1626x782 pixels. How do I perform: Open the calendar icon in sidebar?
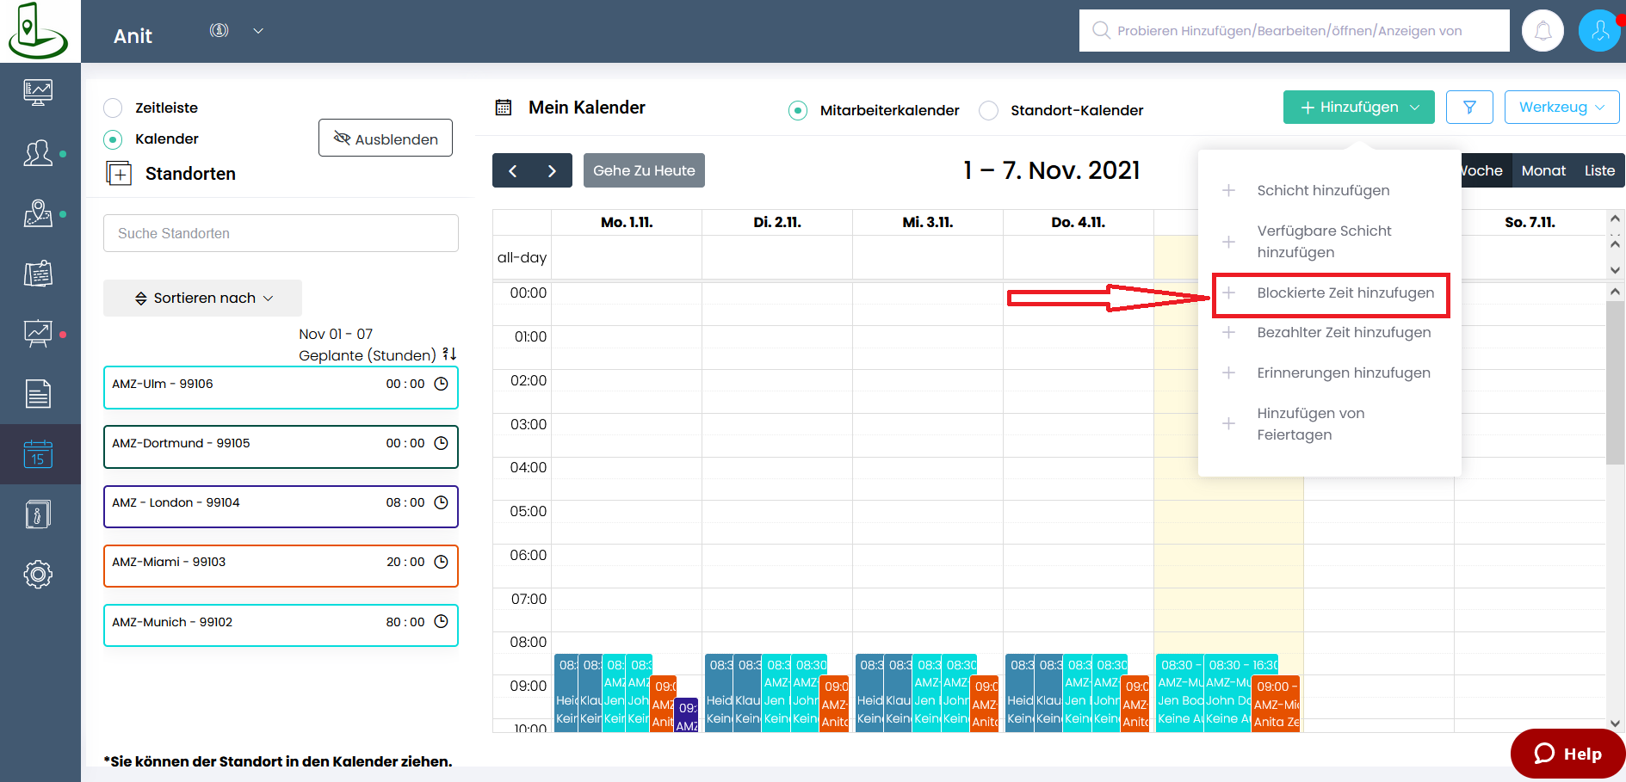[38, 454]
